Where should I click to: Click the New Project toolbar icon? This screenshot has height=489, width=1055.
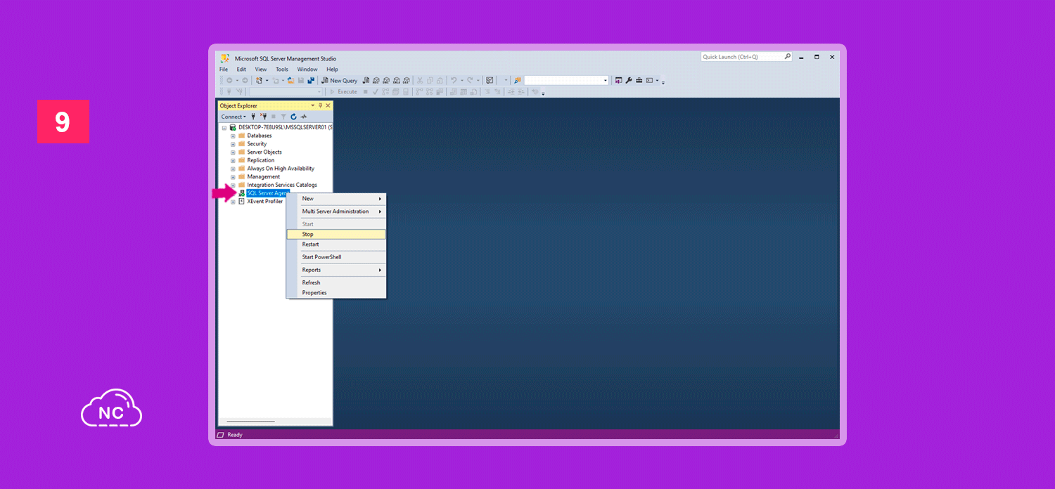click(260, 81)
